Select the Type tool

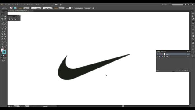pyautogui.click(x=2, y=21)
